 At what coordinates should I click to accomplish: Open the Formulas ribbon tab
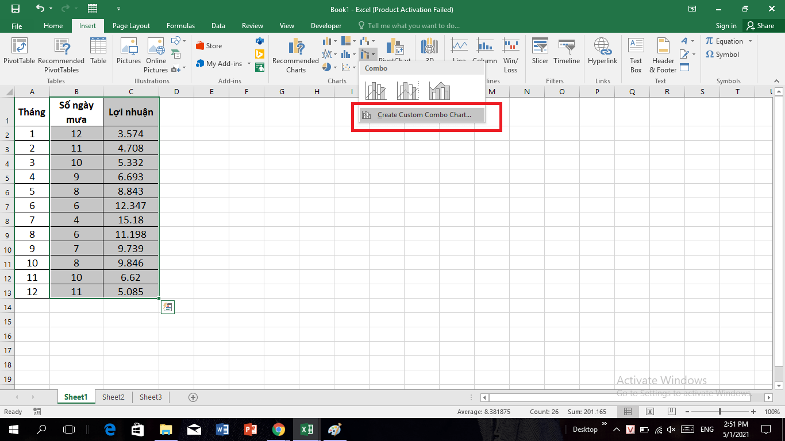[x=180, y=26]
